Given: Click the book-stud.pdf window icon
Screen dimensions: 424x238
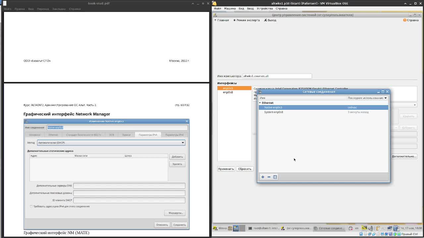Looking at the screenshot, I should (x=5, y=3).
